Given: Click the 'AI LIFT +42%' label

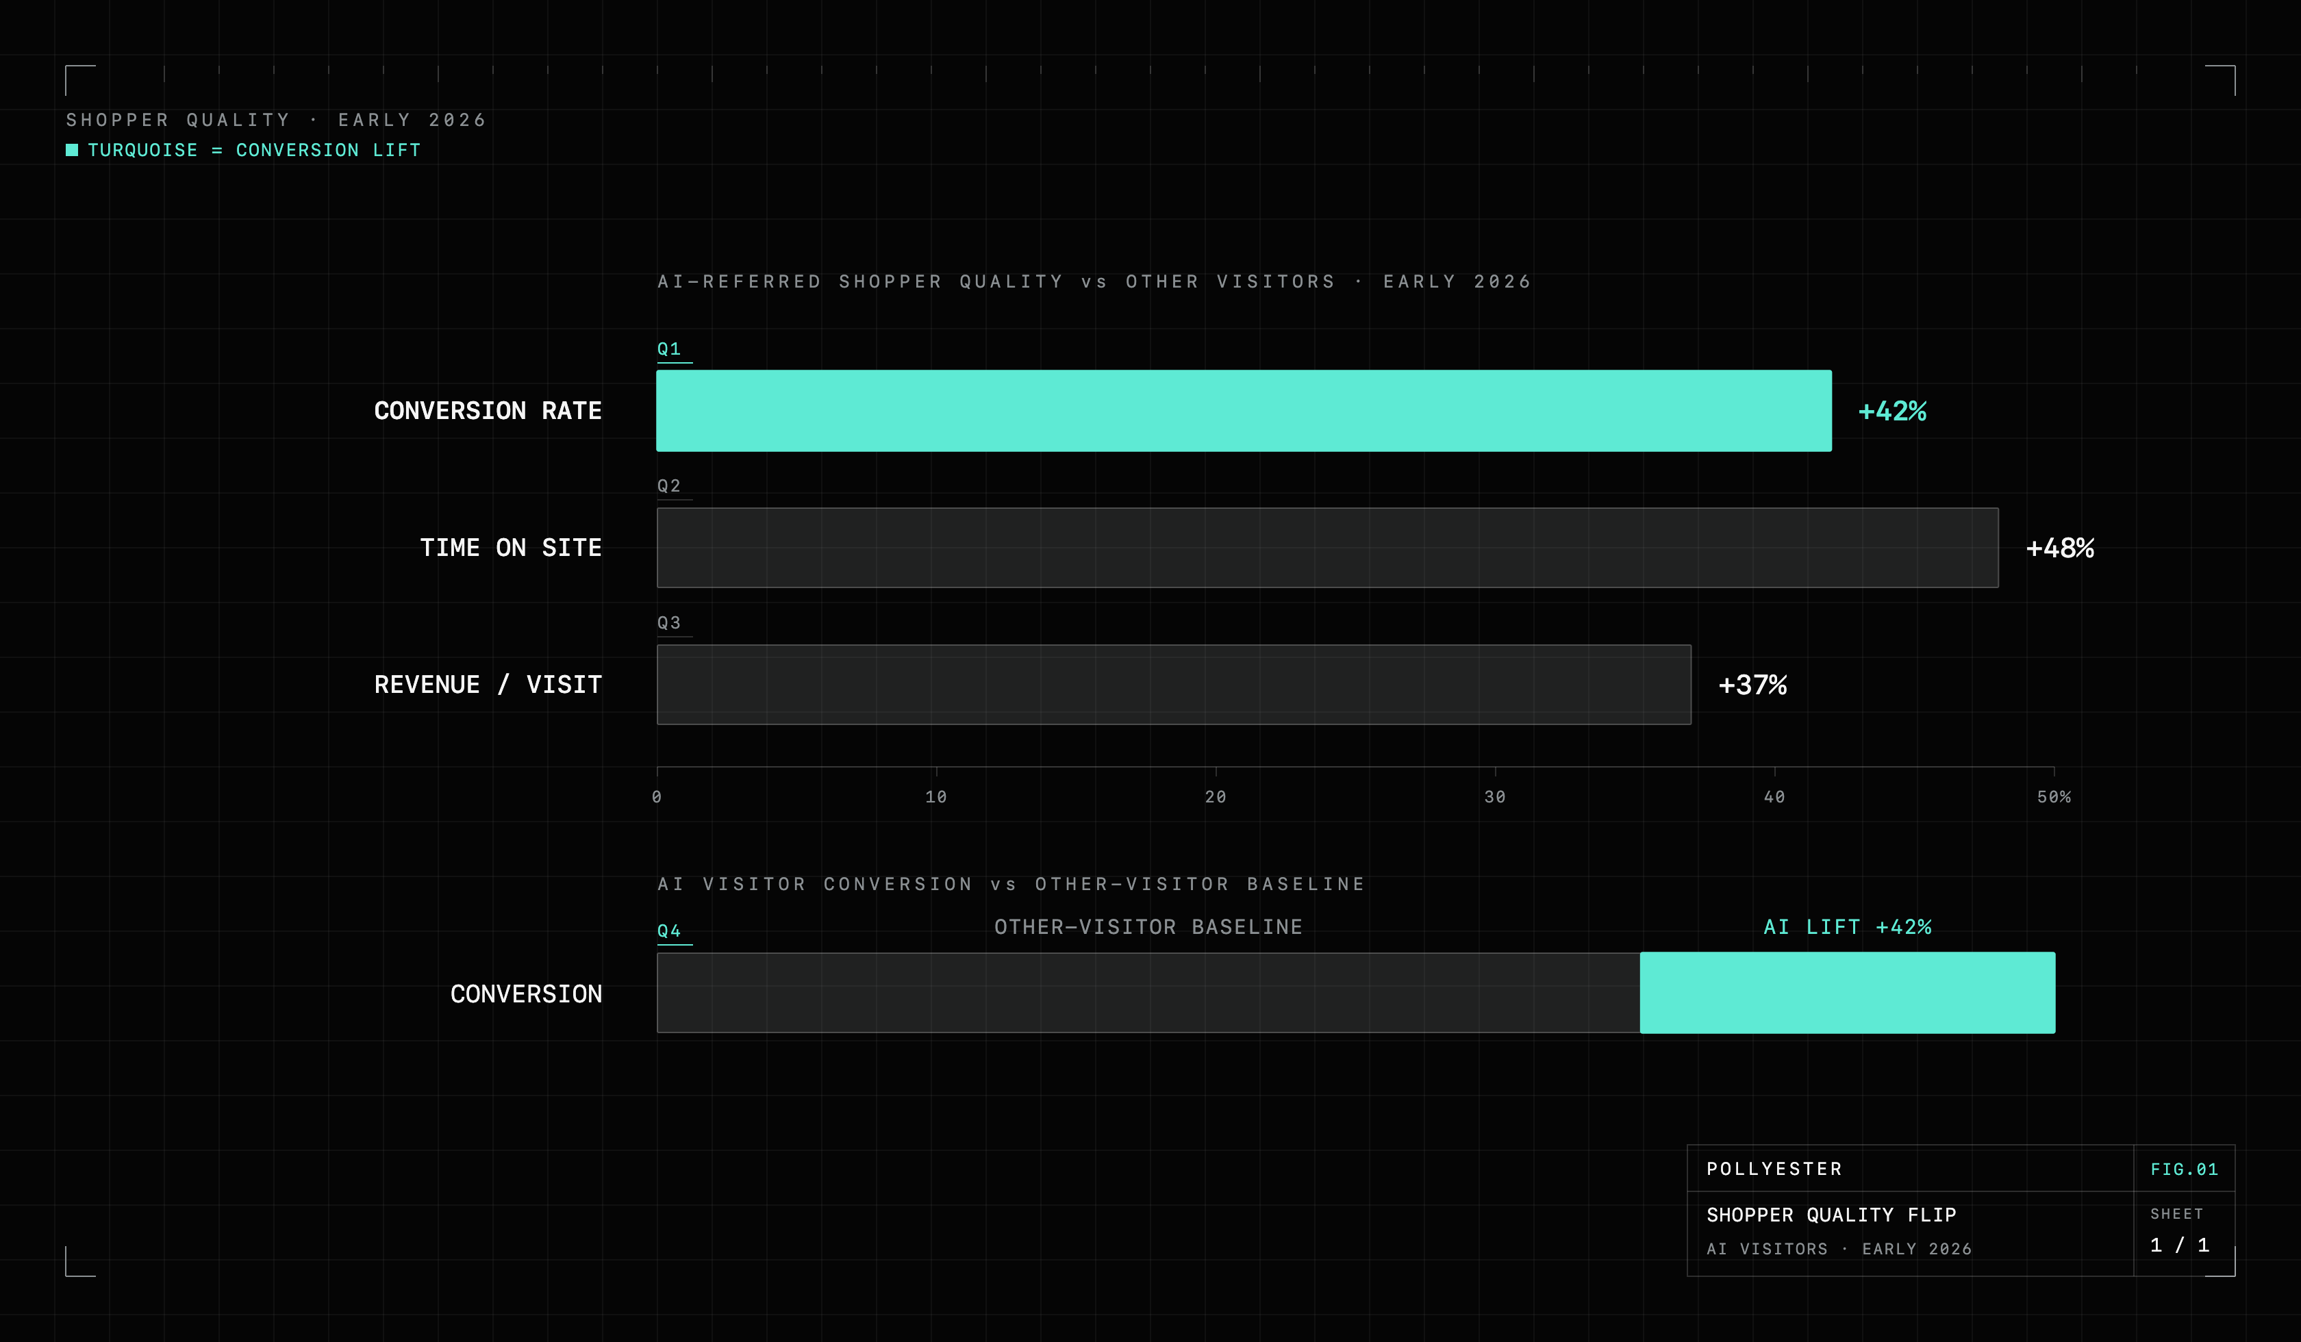Looking at the screenshot, I should point(1847,926).
